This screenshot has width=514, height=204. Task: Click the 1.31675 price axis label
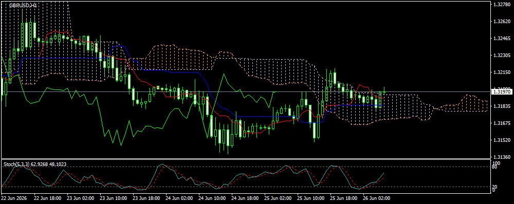coord(501,123)
